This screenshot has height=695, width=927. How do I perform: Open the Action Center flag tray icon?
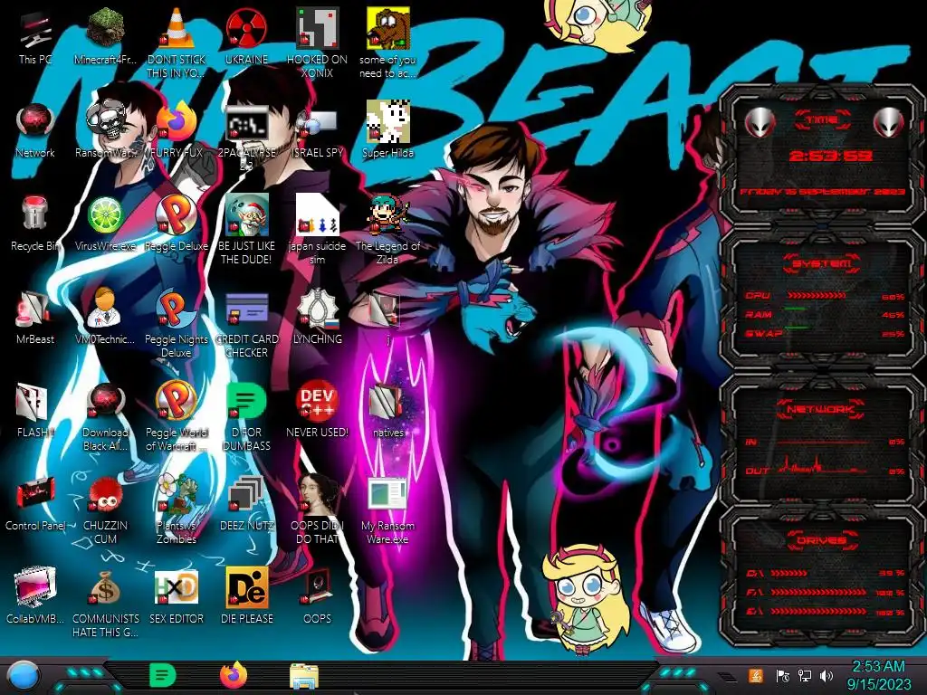(782, 675)
